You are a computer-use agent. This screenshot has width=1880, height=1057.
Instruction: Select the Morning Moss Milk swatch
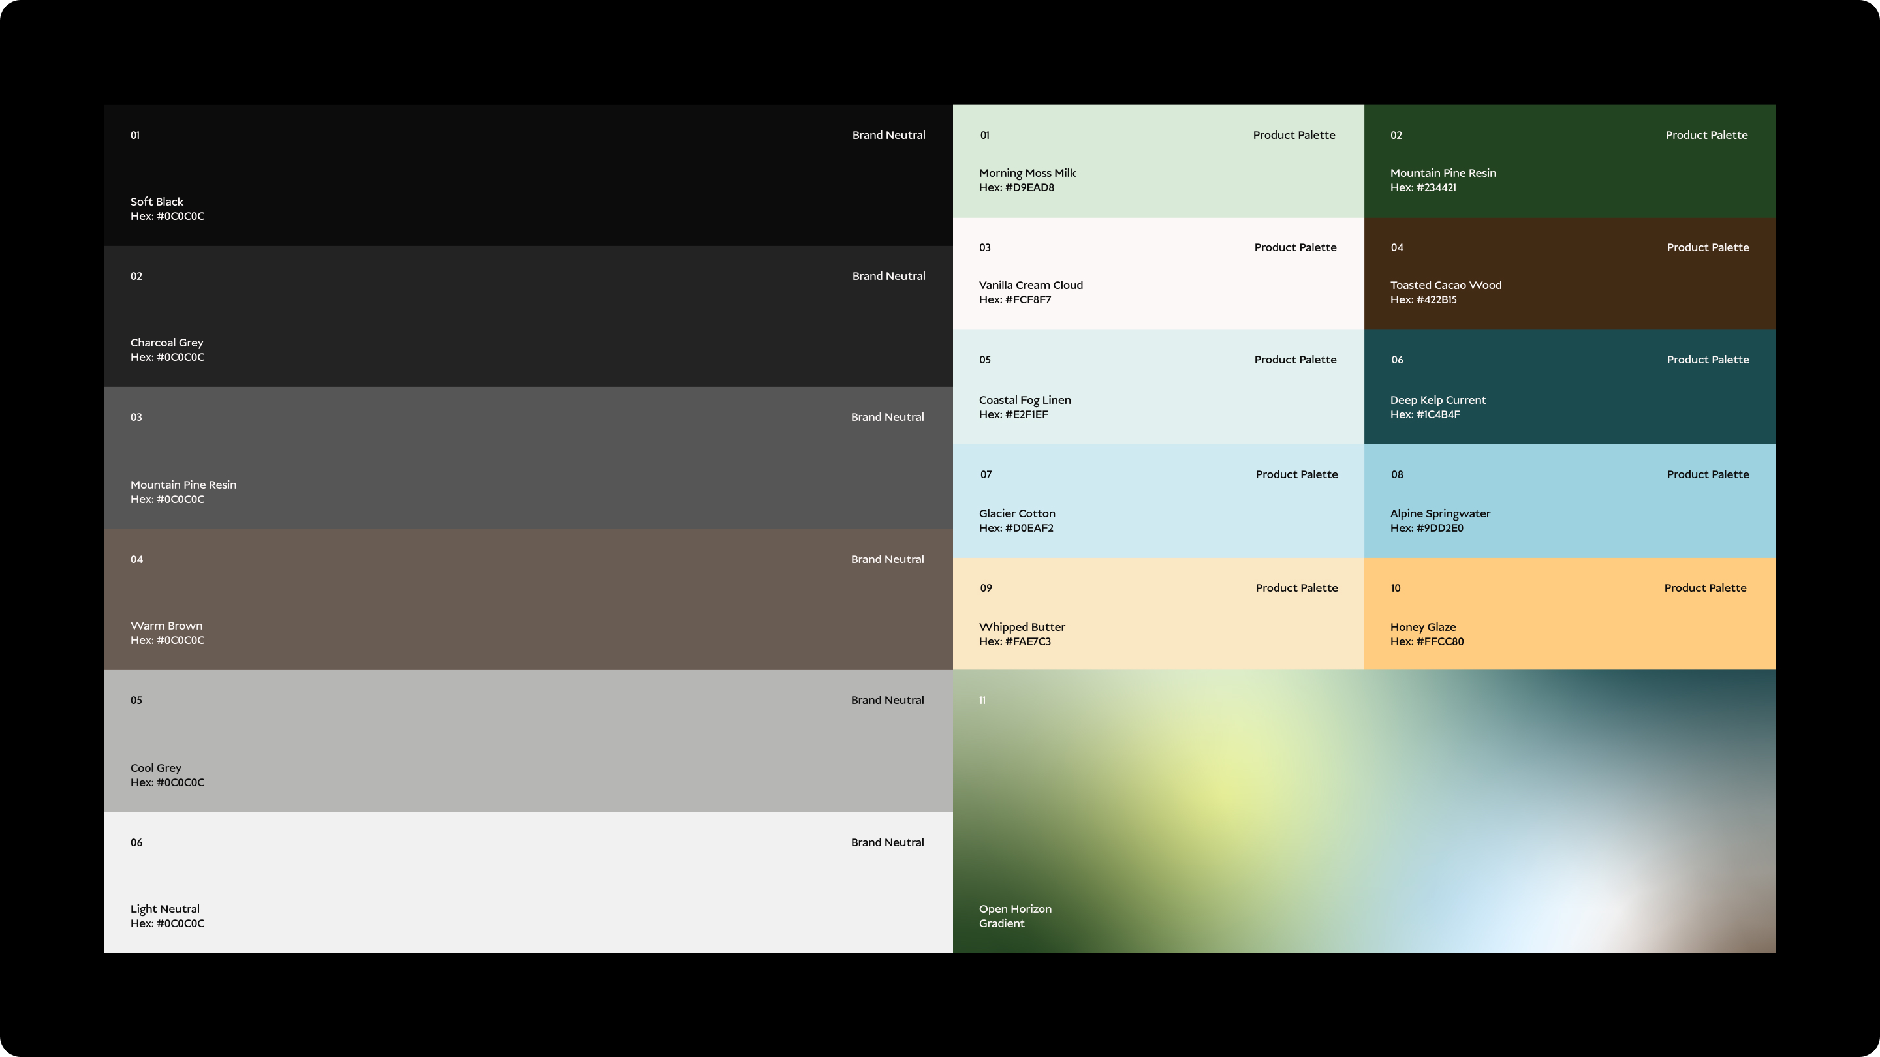1158,161
